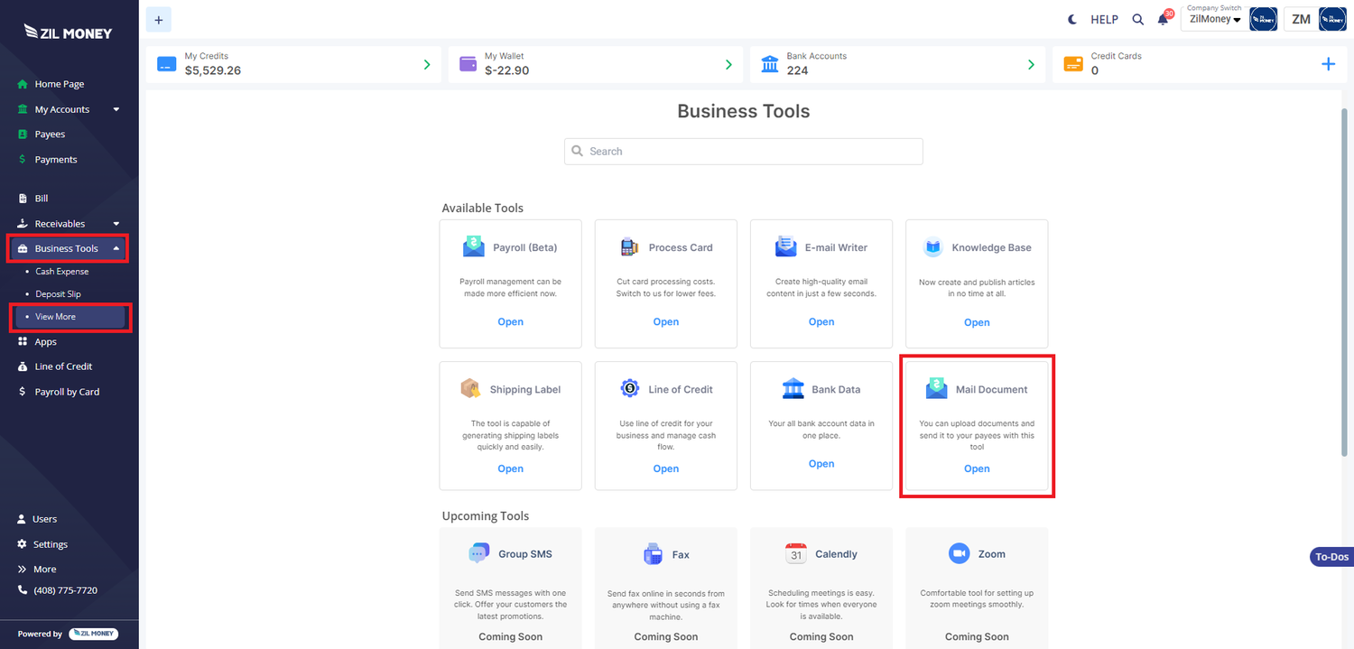Click the phone number (408) 775-7720
Image resolution: width=1354 pixels, height=649 pixels.
pyautogui.click(x=66, y=590)
